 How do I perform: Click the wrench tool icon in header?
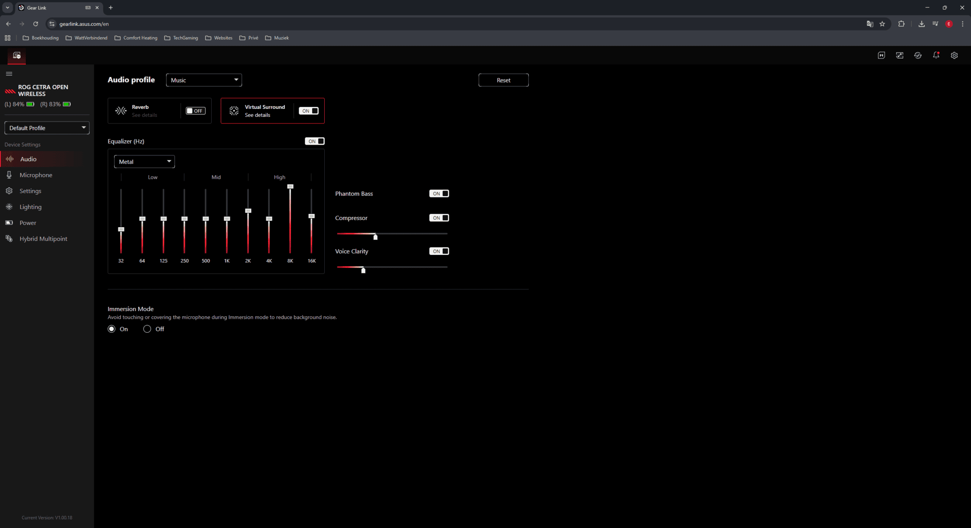[899, 55]
